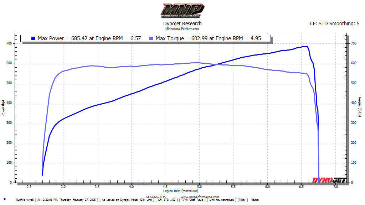Click the 612-666-0035 phone number
The width and height of the screenshot is (365, 205).
[x=156, y=197]
